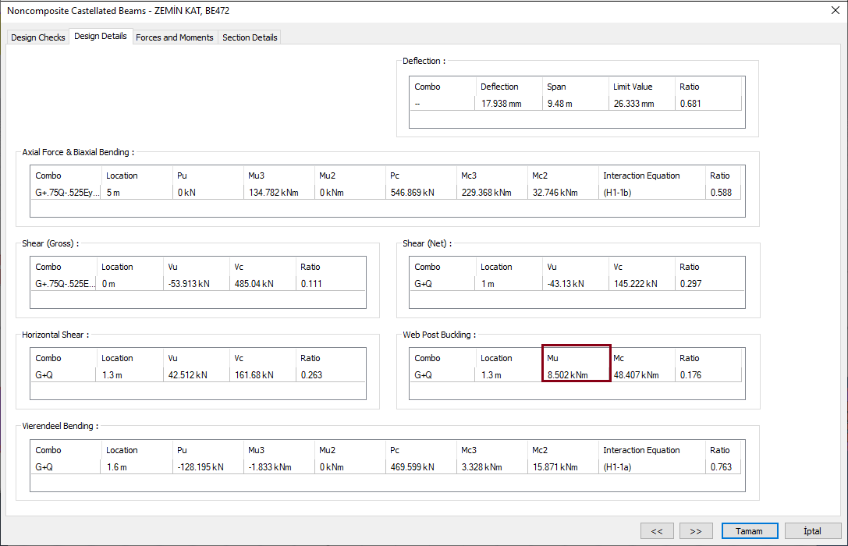This screenshot has height=546, width=848.
Task: Click the Design Details tab
Action: [101, 37]
